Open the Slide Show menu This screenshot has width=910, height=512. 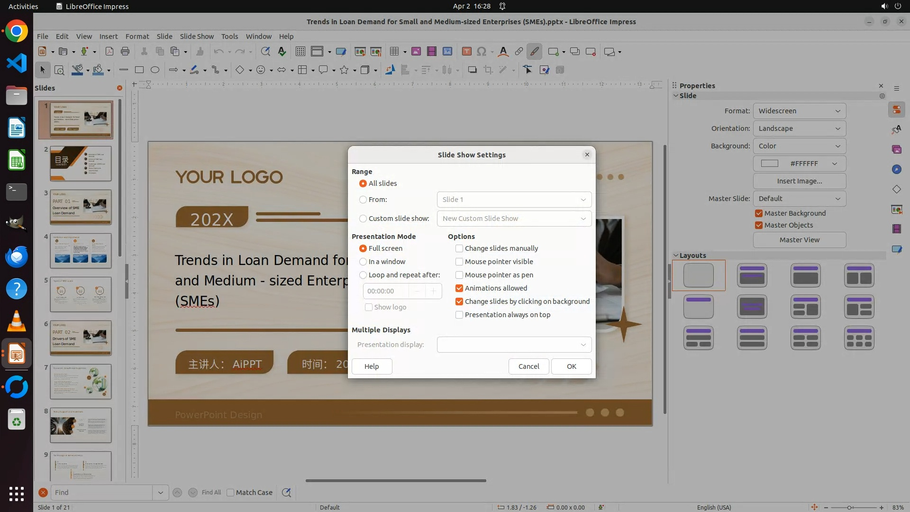click(x=197, y=37)
